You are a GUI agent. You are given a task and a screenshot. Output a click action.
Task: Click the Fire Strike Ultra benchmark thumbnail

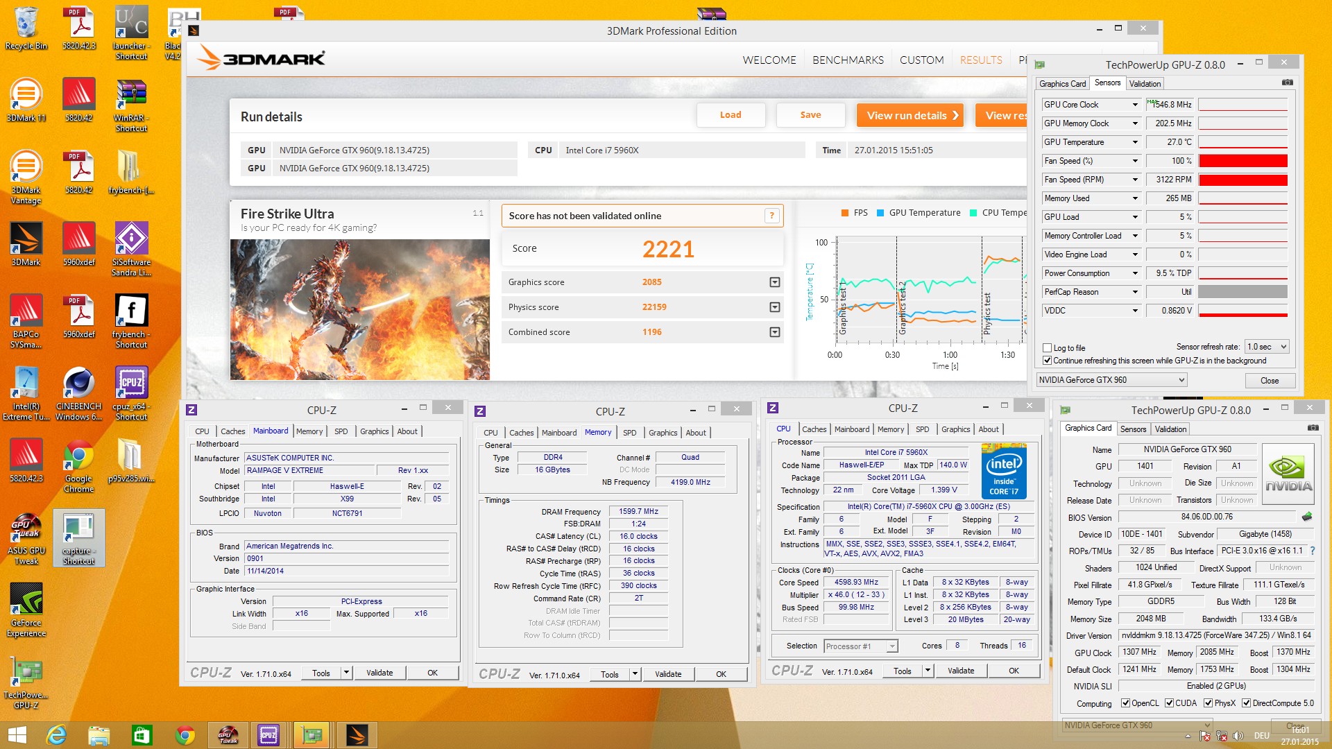pos(359,309)
